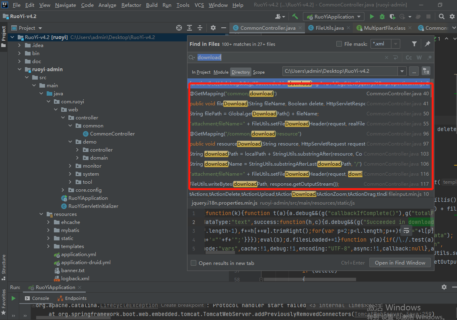Run with Coverage shield icon

[x=392, y=16]
